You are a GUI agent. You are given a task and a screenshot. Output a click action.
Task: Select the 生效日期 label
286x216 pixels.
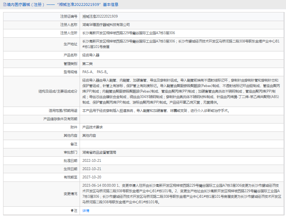click(x=70, y=169)
